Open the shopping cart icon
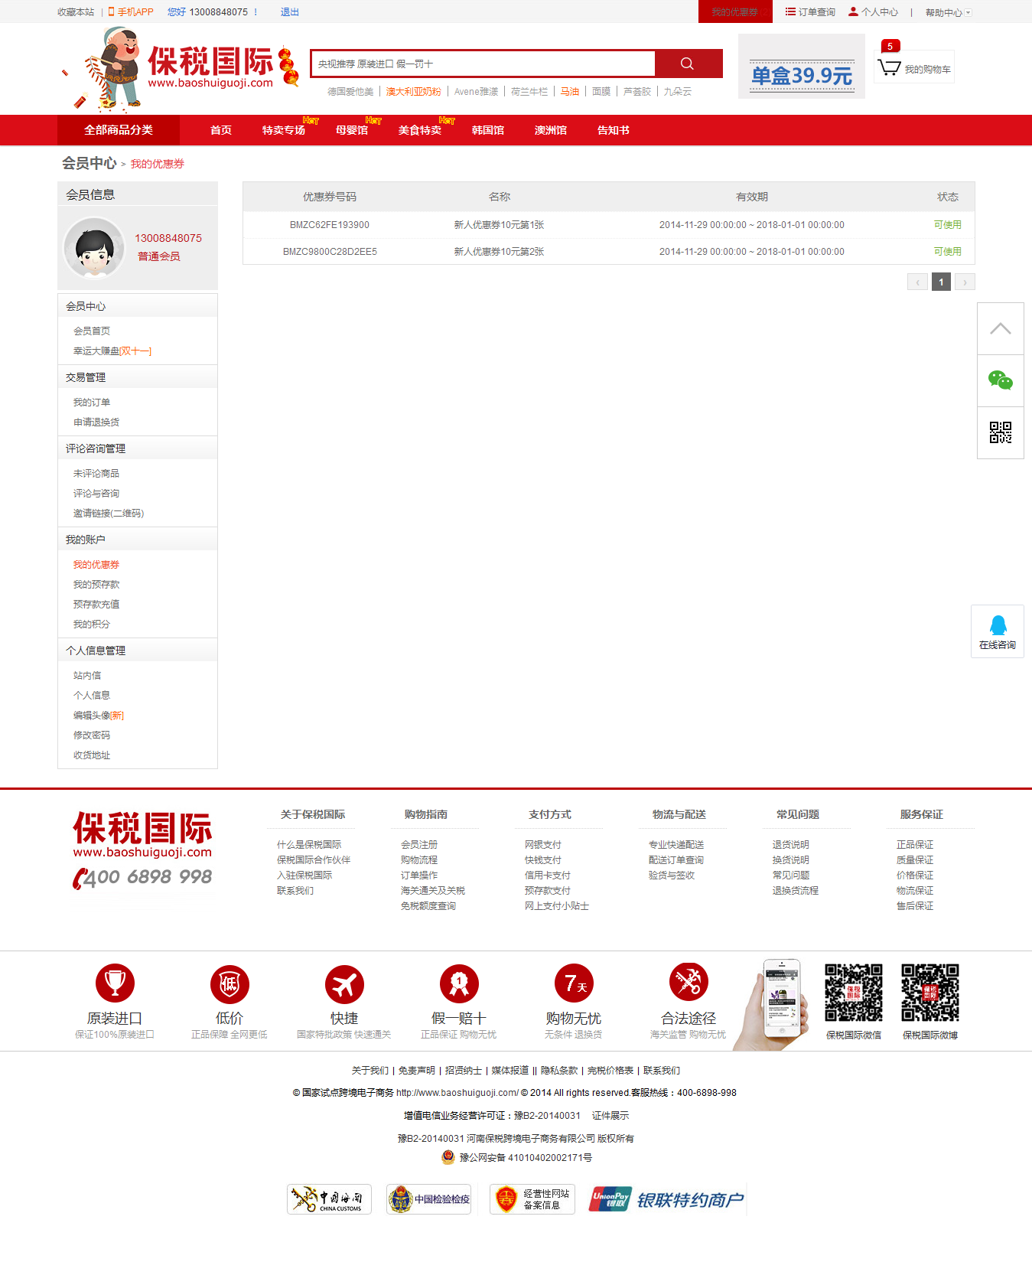Image resolution: width=1032 pixels, height=1262 pixels. tap(890, 68)
